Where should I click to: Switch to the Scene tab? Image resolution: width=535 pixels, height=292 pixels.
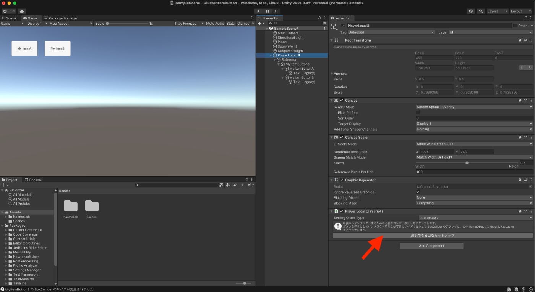[x=9, y=18]
